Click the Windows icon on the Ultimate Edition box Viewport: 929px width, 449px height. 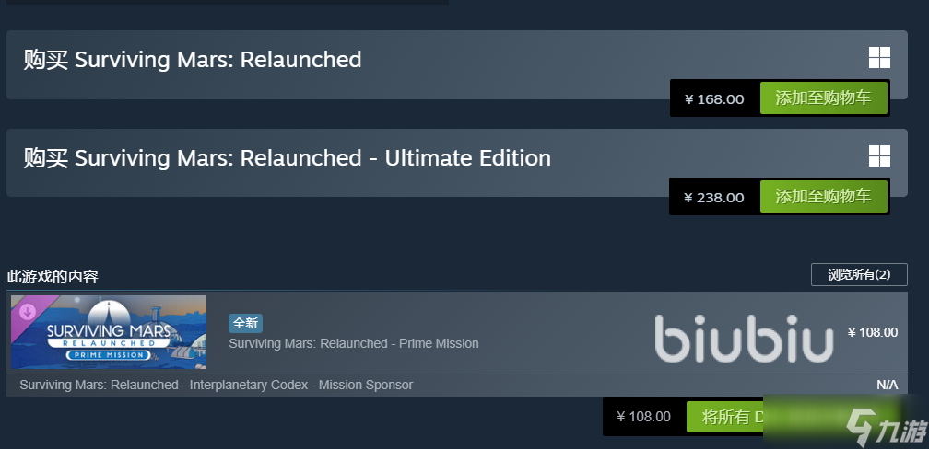point(879,156)
